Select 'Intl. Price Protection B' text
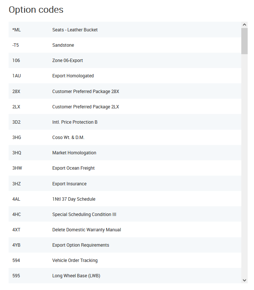This screenshot has height=290, width=254. point(75,122)
